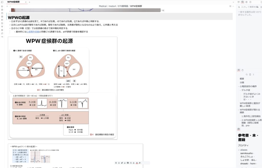This screenshot has height=168, width=262.
Task: Jump to 概要 in the outline
Action: [242, 79]
